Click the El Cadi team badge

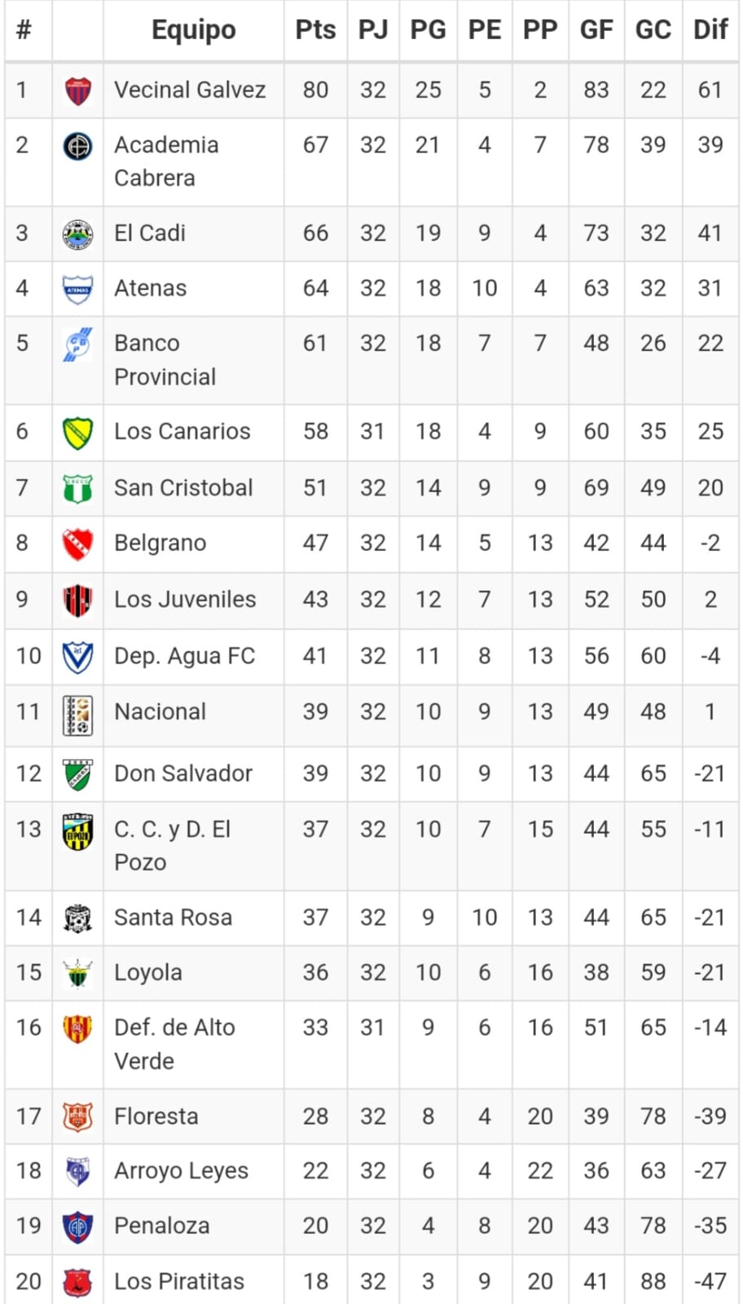click(77, 234)
